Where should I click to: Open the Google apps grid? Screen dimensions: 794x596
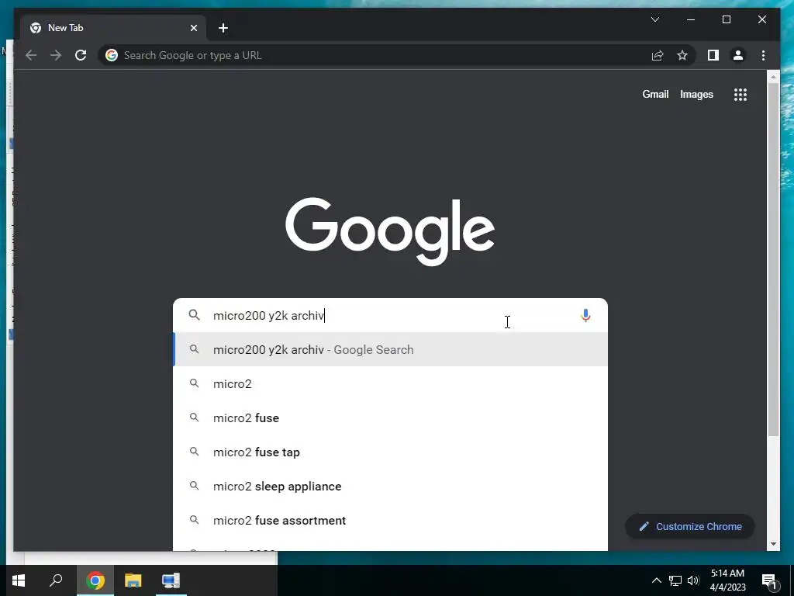(x=740, y=94)
